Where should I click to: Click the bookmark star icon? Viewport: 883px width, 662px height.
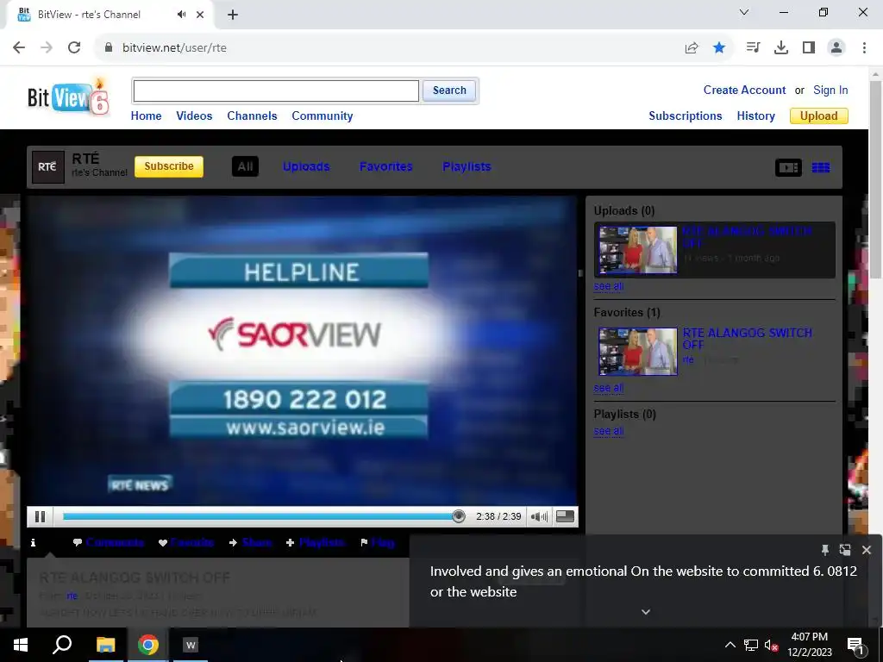tap(719, 48)
